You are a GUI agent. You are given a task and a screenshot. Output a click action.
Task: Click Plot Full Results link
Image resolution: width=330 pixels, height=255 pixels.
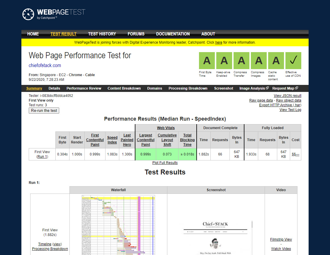pos(165,163)
